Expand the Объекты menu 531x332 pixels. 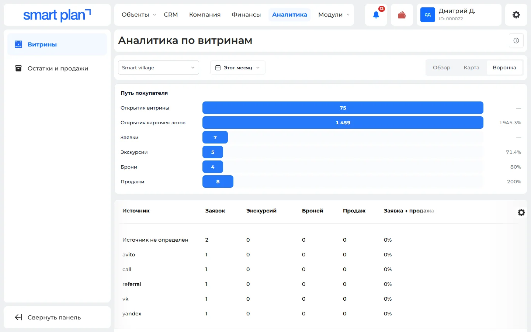139,15
